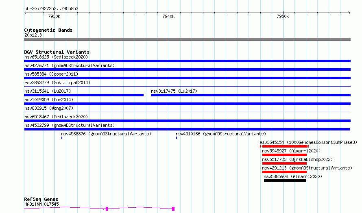Click the blue bar under nsv3117475
The width and height of the screenshot is (362, 213).
[251, 95]
